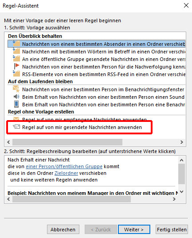Select Regel auf von mir gesendete Nachrichten anwenden
The width and height of the screenshot is (192, 238).
coord(82,127)
